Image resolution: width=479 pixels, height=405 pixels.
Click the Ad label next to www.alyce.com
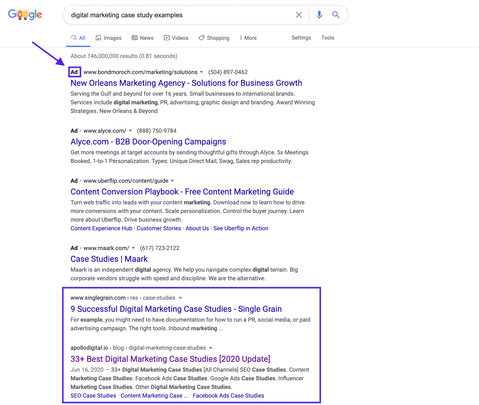(x=74, y=131)
